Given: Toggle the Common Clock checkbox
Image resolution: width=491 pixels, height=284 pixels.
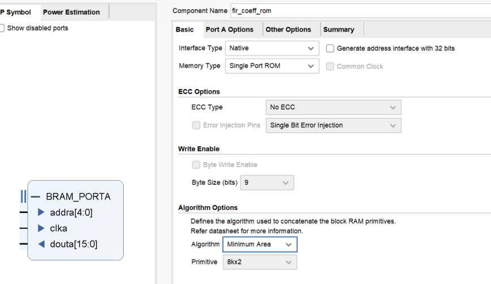Looking at the screenshot, I should coord(330,66).
